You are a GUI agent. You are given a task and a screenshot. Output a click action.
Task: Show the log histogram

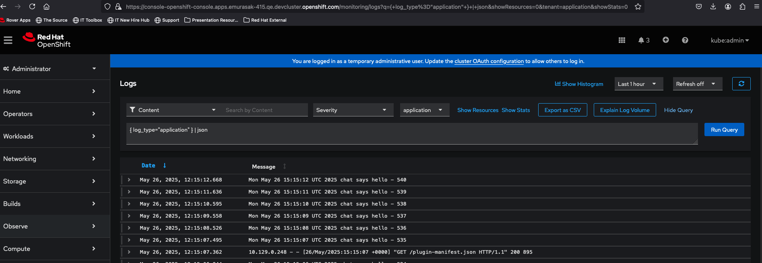579,84
